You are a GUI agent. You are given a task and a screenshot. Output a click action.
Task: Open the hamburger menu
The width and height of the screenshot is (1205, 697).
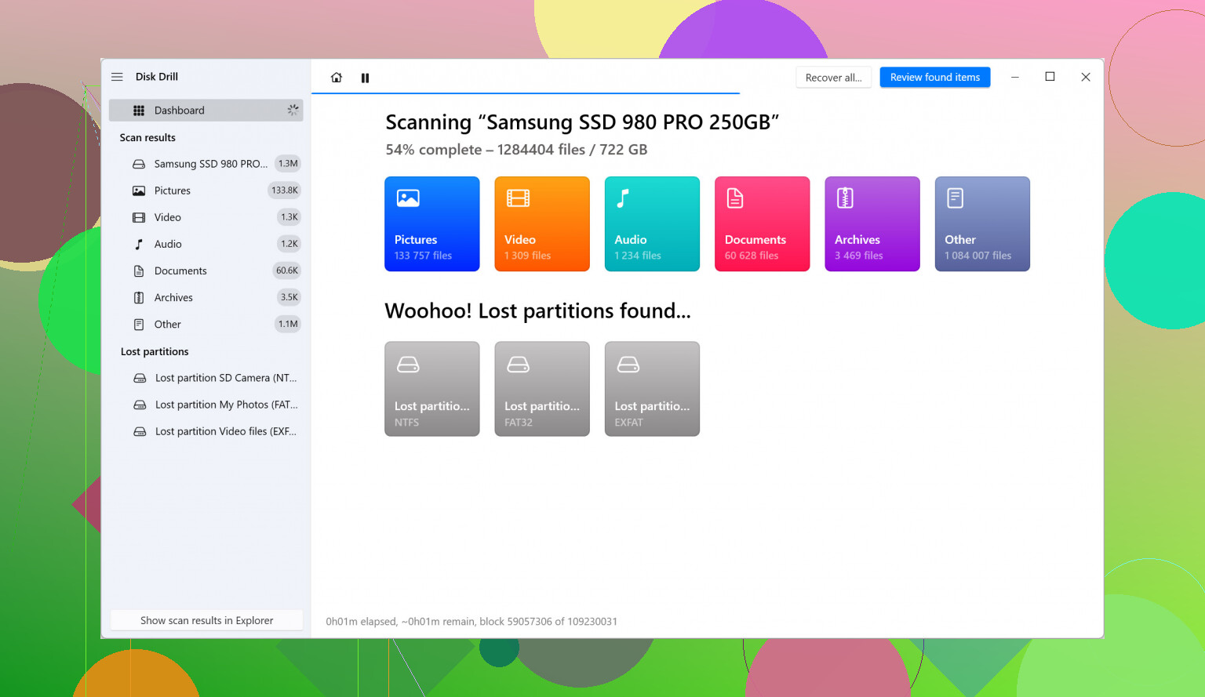117,77
